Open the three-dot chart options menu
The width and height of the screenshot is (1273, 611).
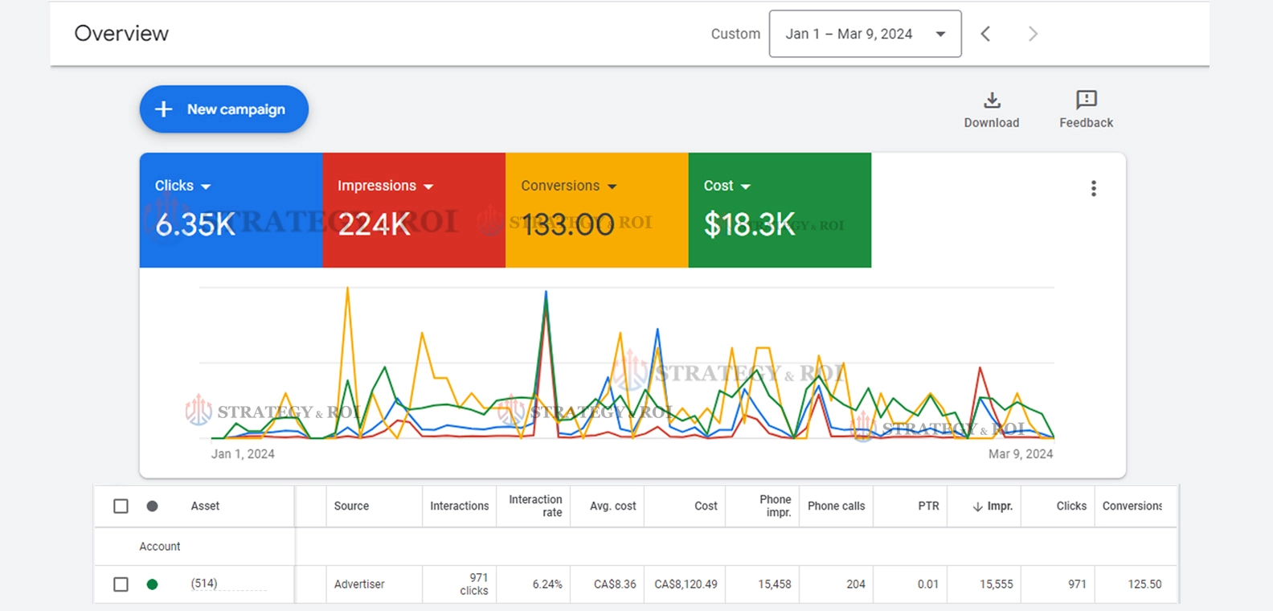click(1093, 188)
